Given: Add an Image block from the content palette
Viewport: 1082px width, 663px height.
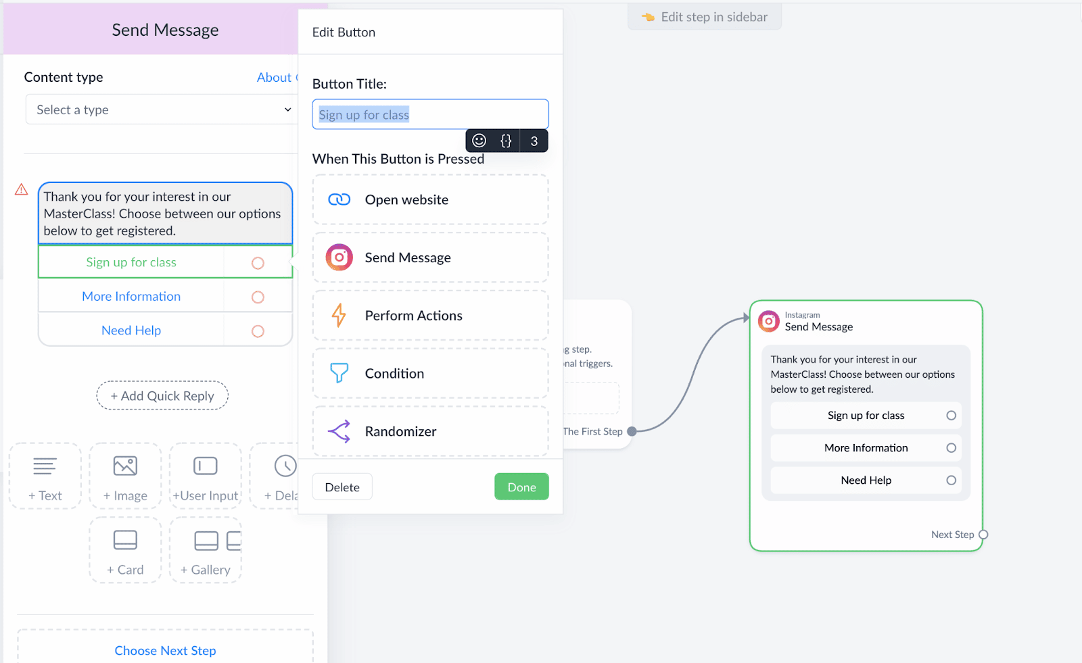Looking at the screenshot, I should click(x=125, y=476).
